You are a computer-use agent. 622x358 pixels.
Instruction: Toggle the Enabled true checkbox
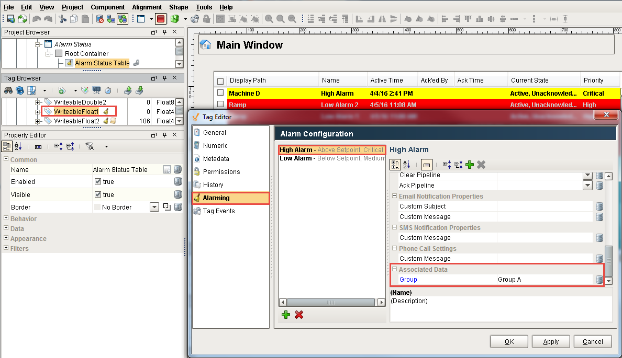pos(98,181)
